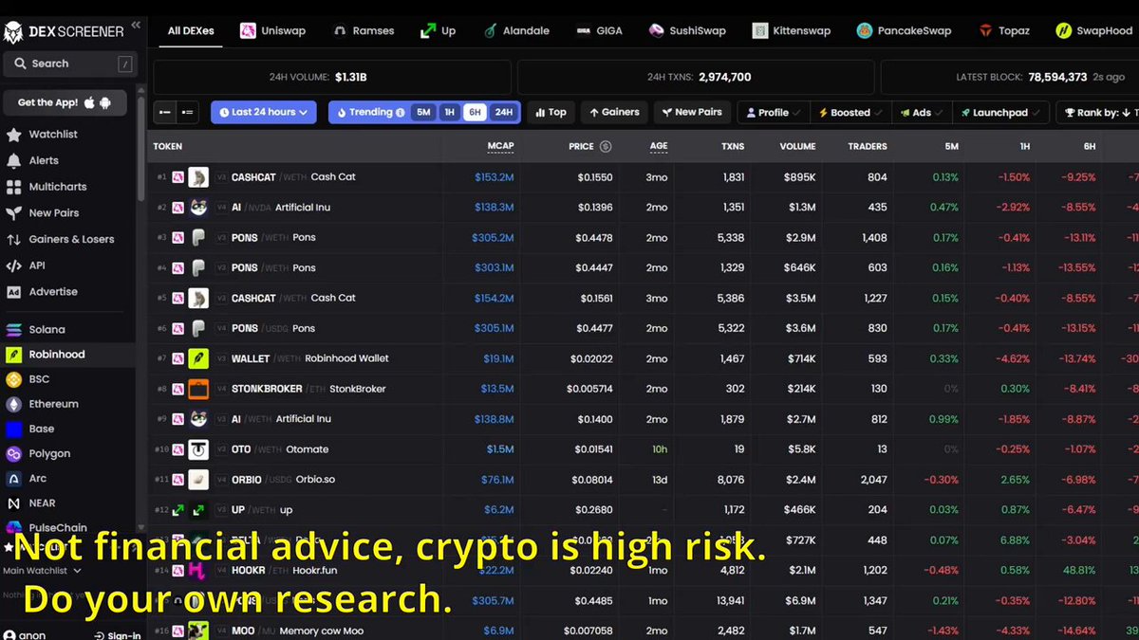The height and width of the screenshot is (640, 1139).
Task: Select the Ethereum chain icon
Action: click(13, 404)
